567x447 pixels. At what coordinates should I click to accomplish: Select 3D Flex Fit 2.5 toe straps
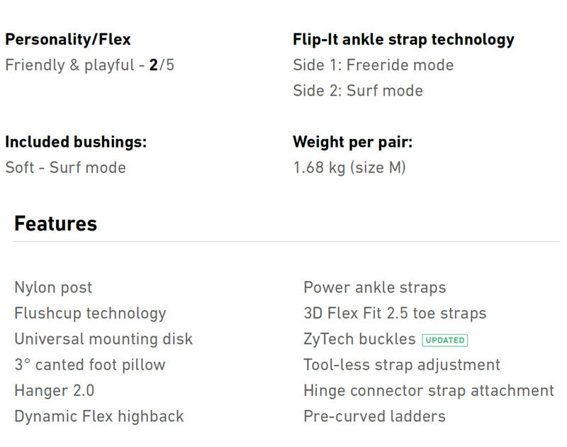395,313
